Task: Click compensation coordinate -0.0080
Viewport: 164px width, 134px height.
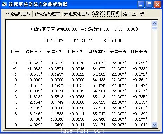Action: coord(77,102)
